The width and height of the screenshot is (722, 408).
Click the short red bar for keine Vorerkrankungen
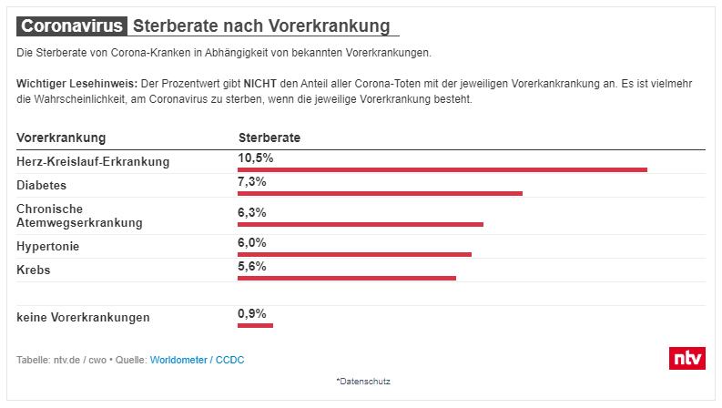[x=255, y=325]
